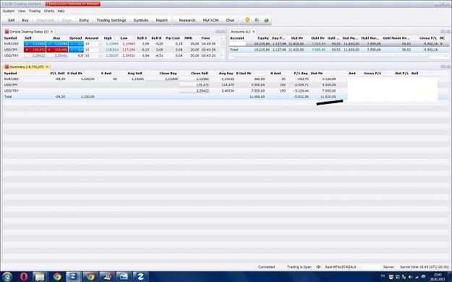452x282 pixels.
Task: Close the Summary tab
Action: coord(47,66)
